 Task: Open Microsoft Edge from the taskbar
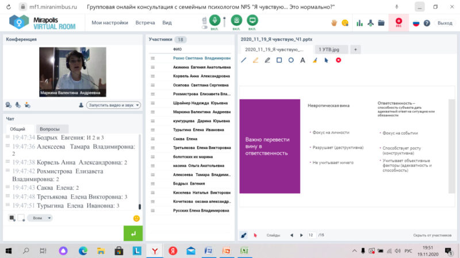pos(83,251)
